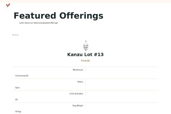Click the Continental NJ warehouse value
The width and height of the screenshot is (171, 114).
point(22,76)
